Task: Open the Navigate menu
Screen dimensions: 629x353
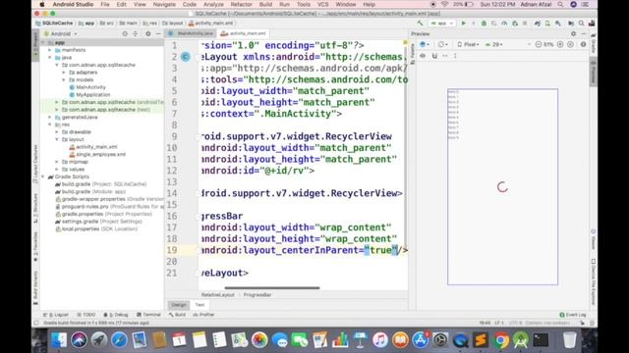Action: 164,4
